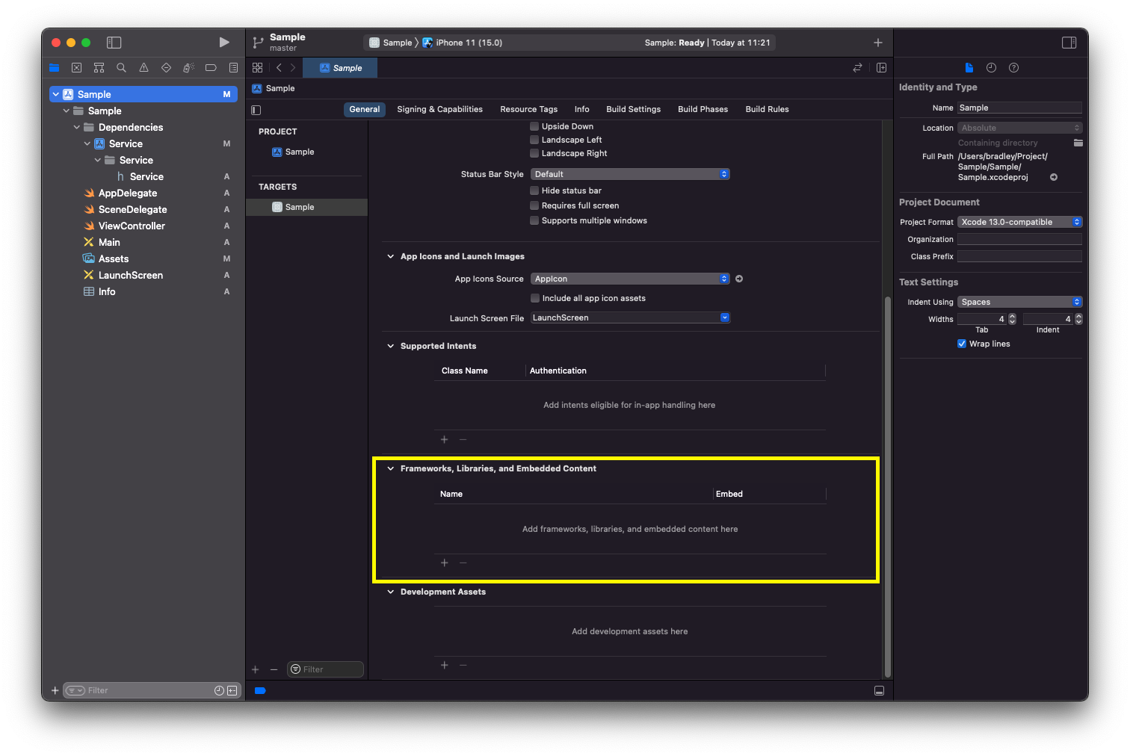Click the Organization text field
The image size is (1130, 756).
pyautogui.click(x=1019, y=239)
